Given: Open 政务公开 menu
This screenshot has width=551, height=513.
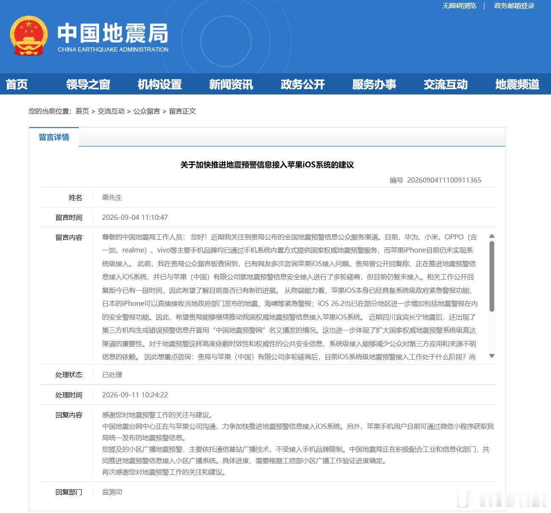Looking at the screenshot, I should tap(303, 84).
